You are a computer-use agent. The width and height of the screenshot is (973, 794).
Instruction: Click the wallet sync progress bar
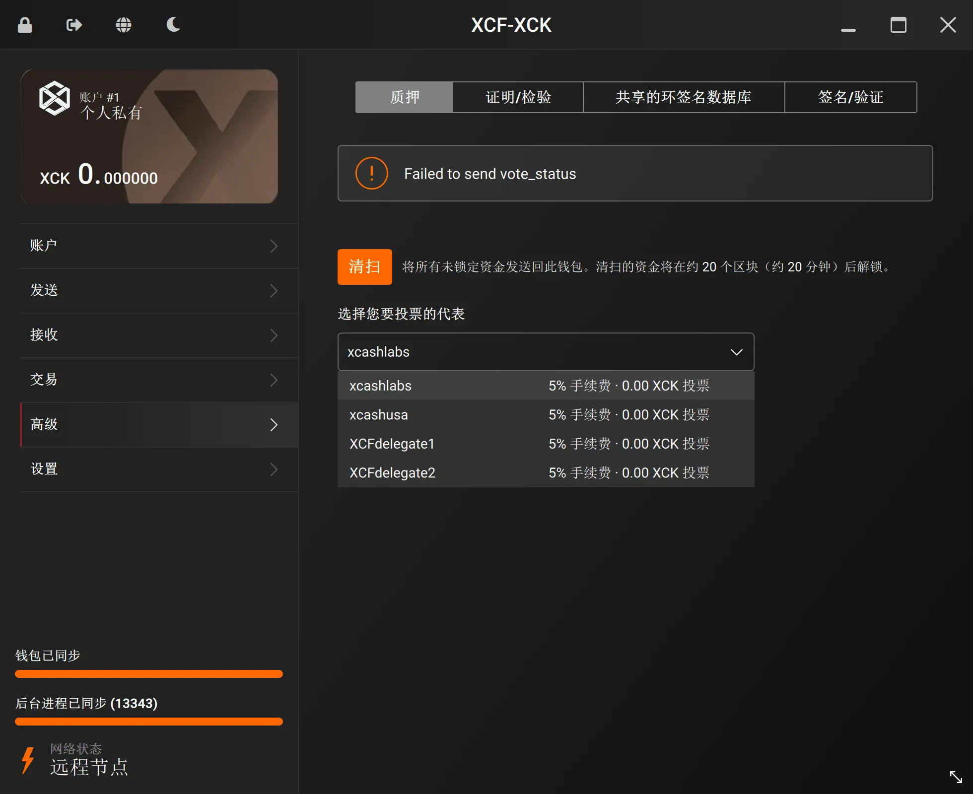[149, 674]
